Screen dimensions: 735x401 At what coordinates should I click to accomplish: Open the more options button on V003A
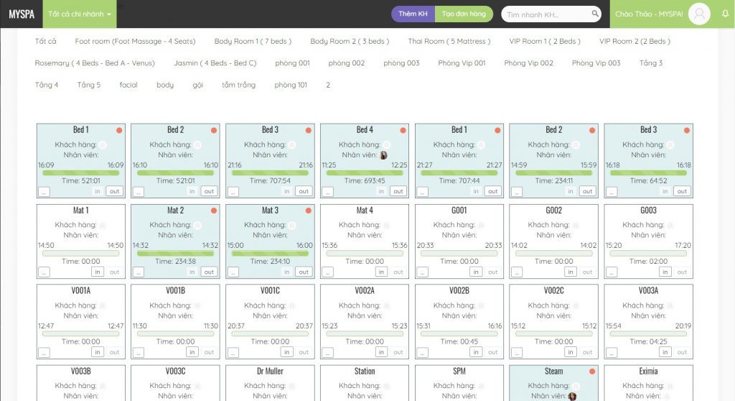pyautogui.click(x=612, y=352)
